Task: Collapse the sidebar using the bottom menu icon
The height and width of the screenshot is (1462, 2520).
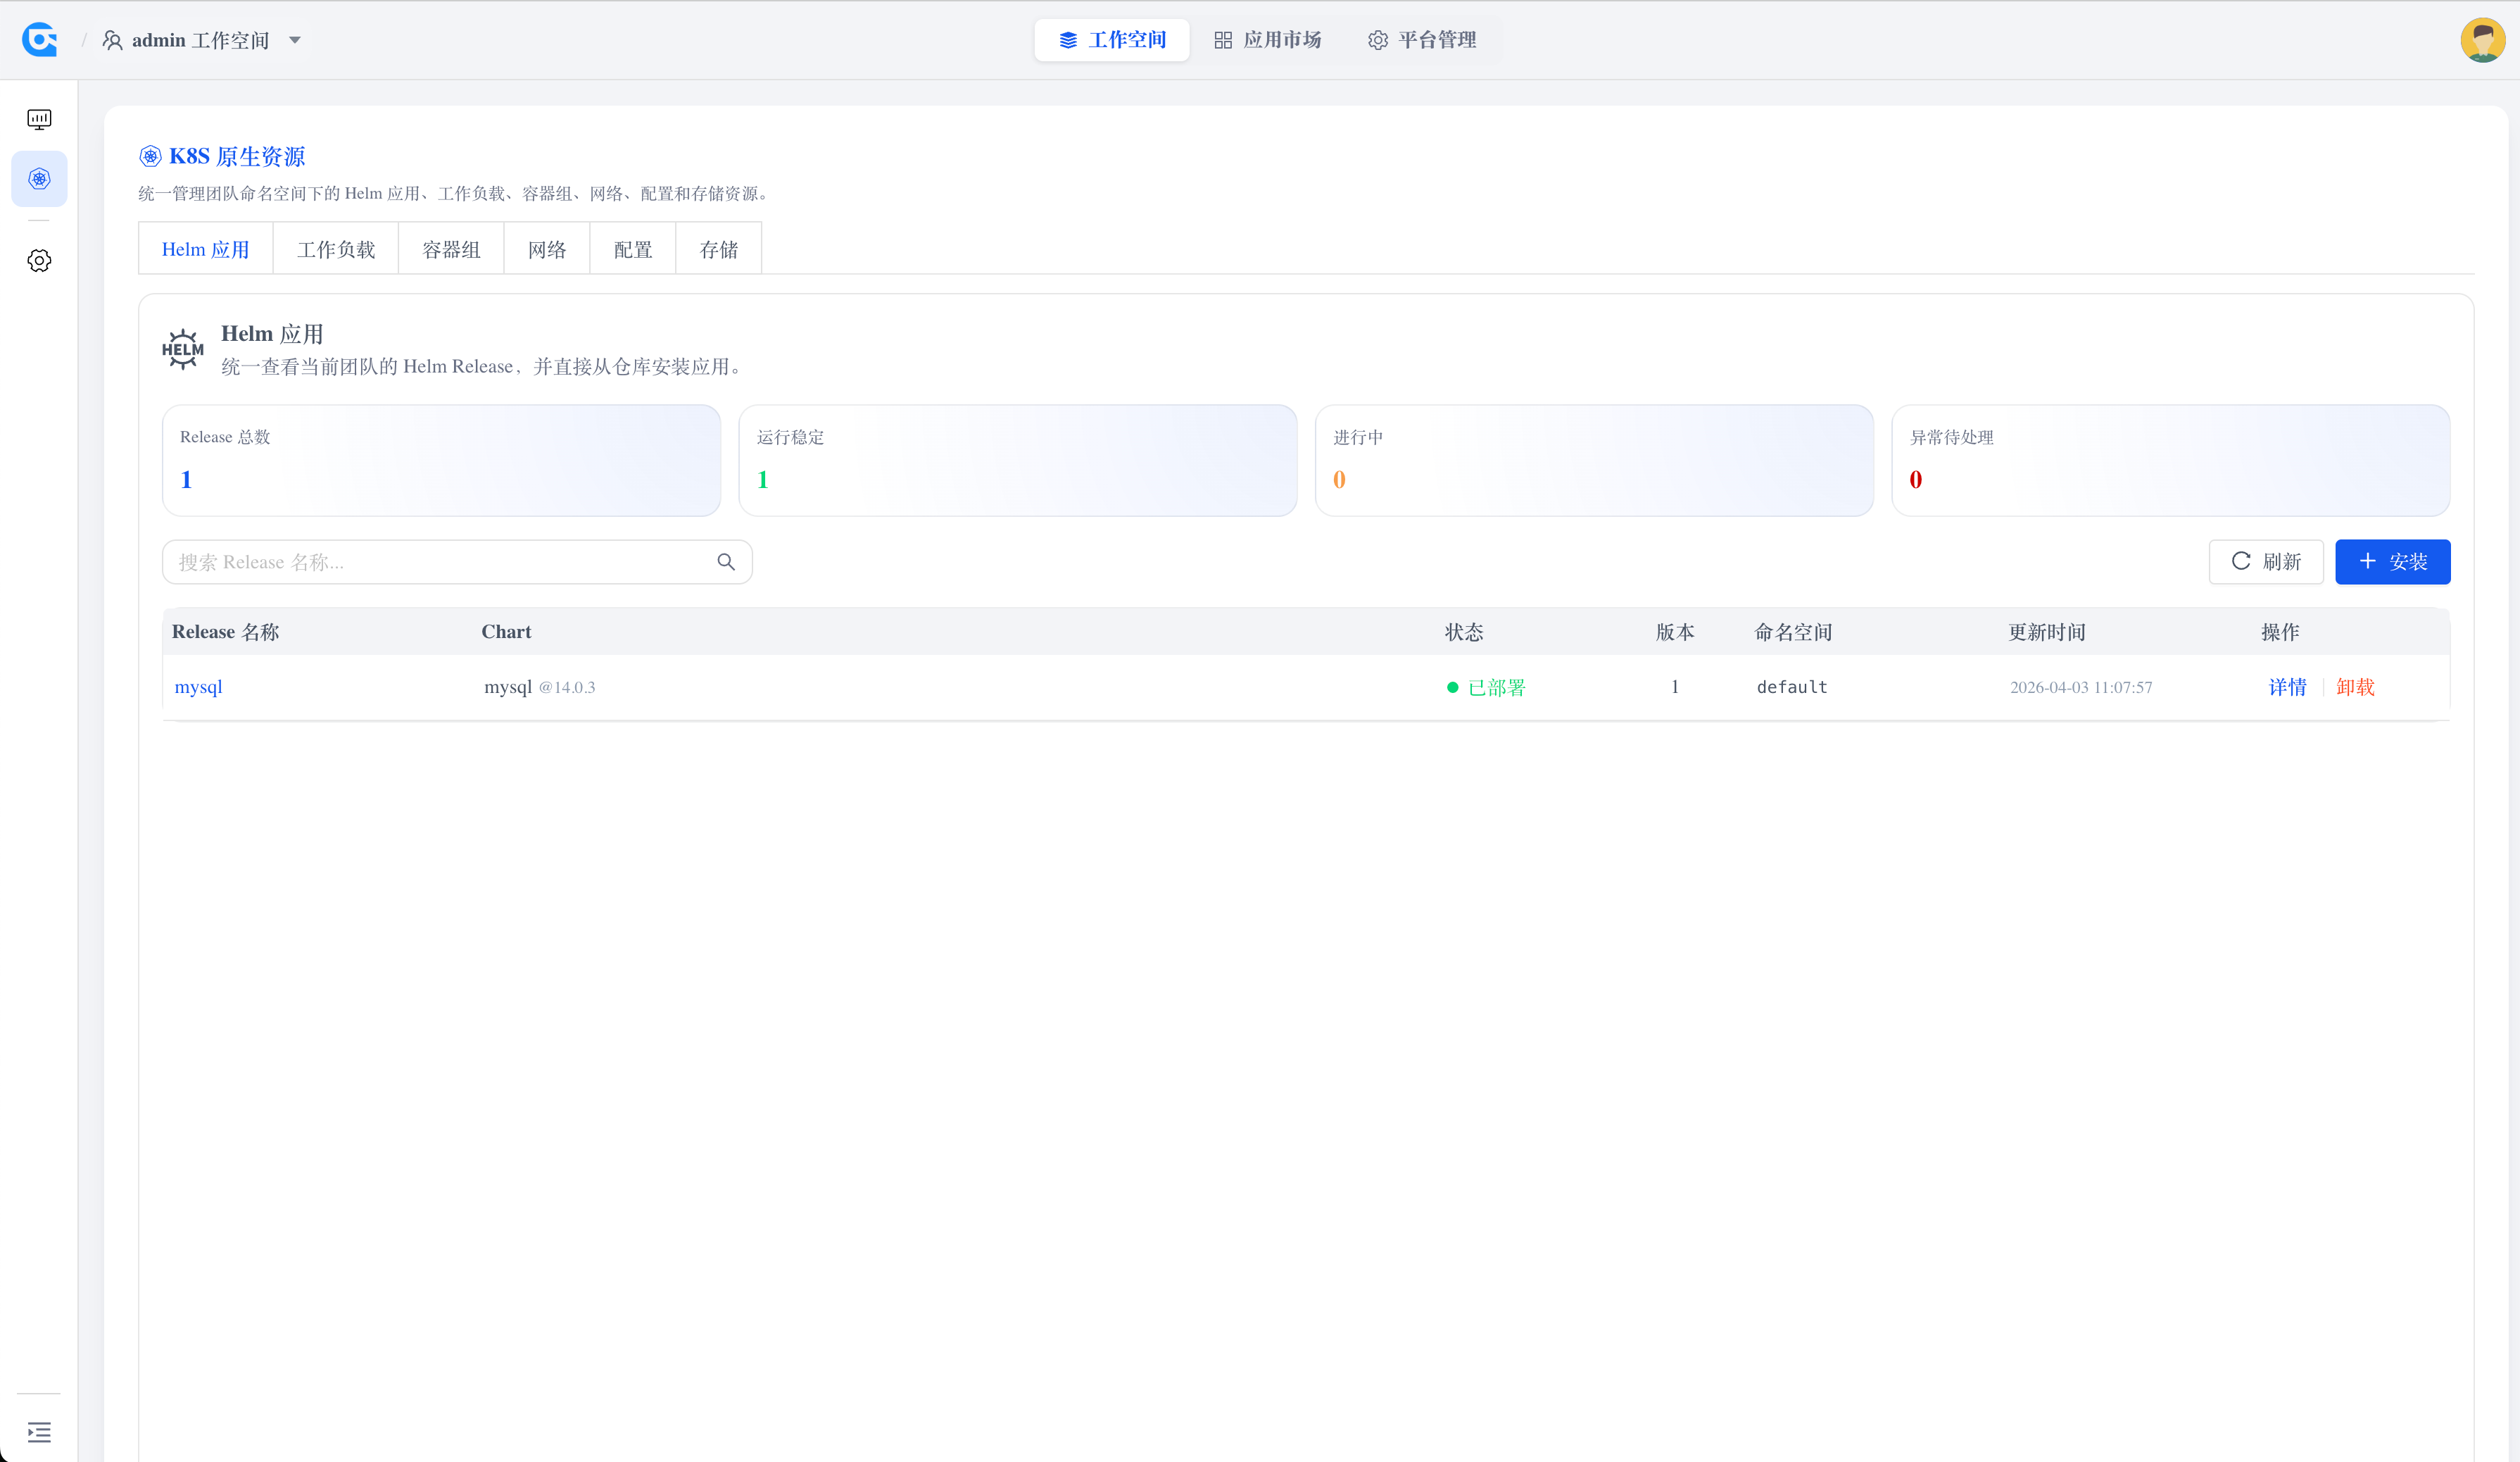Action: 39,1432
